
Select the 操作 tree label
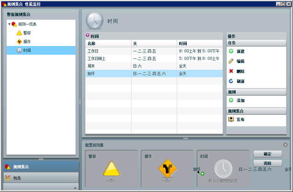click(x=27, y=41)
